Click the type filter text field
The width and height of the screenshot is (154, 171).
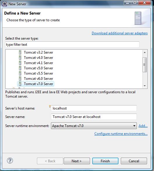coord(72,45)
